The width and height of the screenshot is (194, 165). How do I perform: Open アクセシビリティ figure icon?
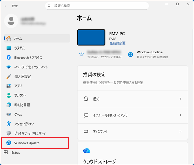pos(9,124)
